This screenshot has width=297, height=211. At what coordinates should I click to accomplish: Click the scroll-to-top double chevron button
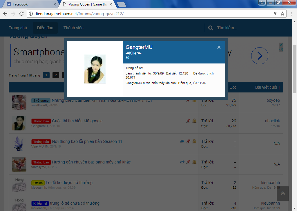pyautogui.click(x=283, y=193)
